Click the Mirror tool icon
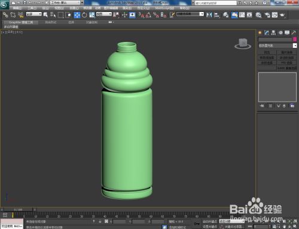This screenshot has width=299, height=229. 209,15
